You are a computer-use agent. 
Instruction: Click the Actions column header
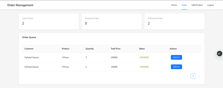point(184,49)
